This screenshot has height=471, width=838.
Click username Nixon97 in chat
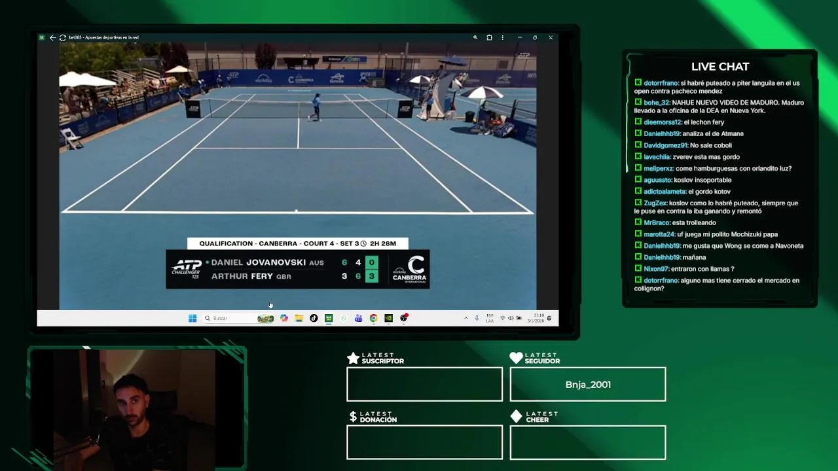pyautogui.click(x=657, y=269)
